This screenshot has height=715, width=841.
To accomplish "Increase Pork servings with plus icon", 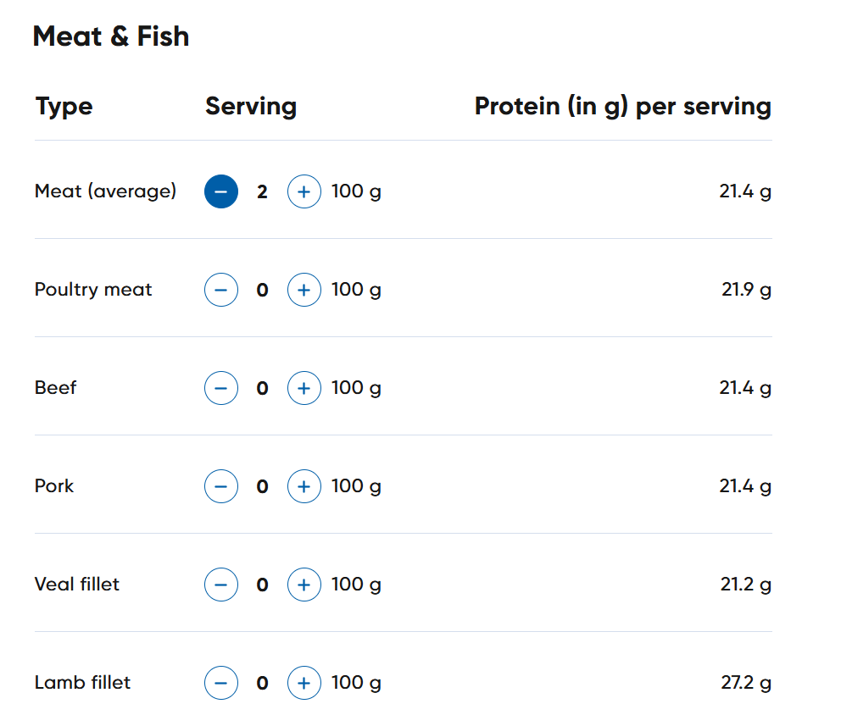I will click(304, 486).
